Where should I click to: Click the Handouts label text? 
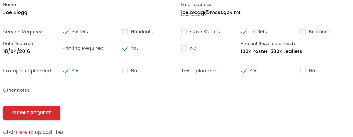142,32
